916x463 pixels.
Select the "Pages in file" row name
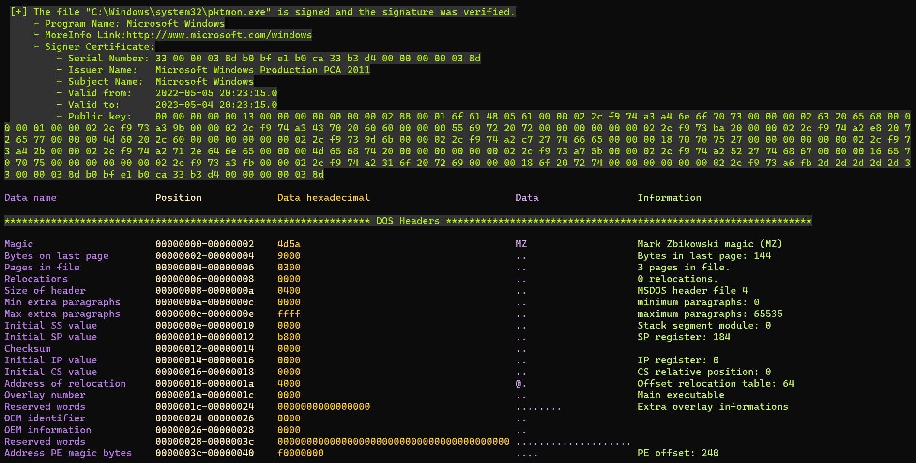[42, 268]
